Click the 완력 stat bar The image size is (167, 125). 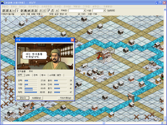pos(31,81)
